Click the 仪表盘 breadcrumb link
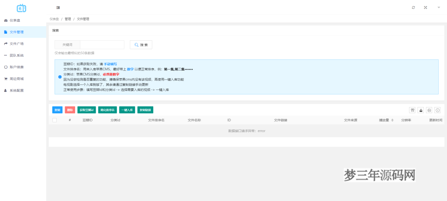447x201 pixels. (x=54, y=19)
